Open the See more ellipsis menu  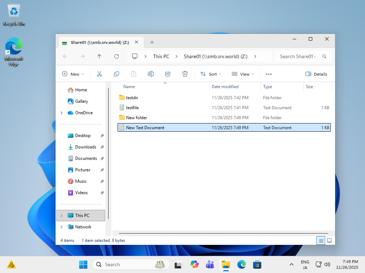pos(268,74)
